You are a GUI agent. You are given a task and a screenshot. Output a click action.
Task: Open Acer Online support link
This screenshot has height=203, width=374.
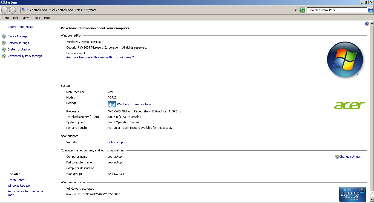click(x=117, y=142)
